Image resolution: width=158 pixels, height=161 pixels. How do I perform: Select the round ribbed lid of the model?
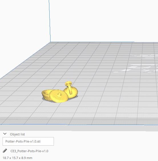pyautogui.click(x=59, y=96)
